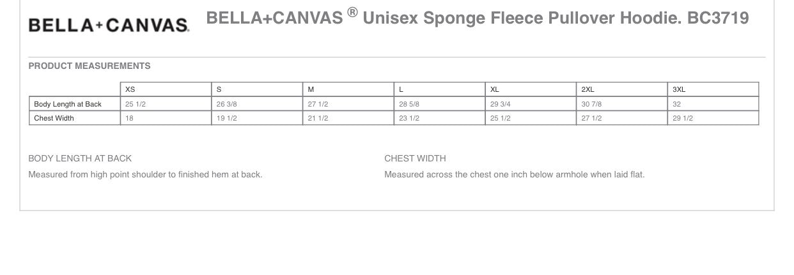Select the L size column header
This screenshot has height=275, width=794.
click(x=401, y=90)
